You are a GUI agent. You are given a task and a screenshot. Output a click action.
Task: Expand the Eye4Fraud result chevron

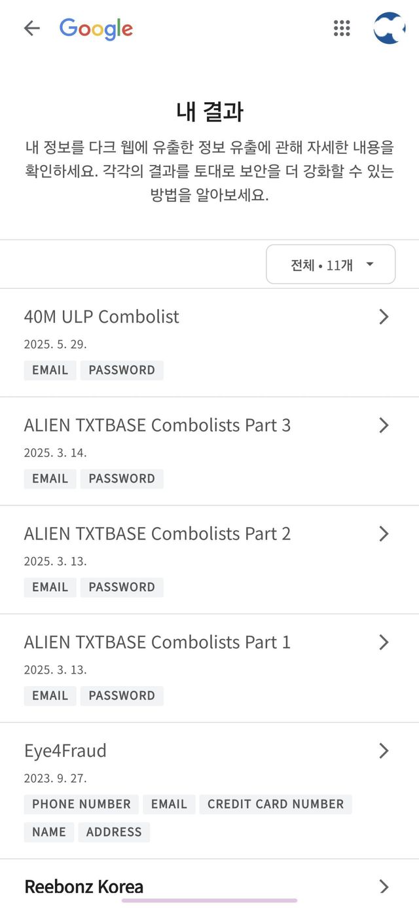[384, 751]
